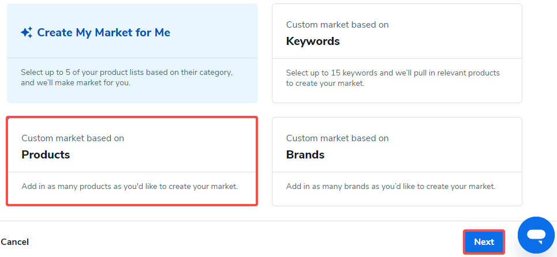Click the 'to create your market' line under Keywords
Image resolution: width=557 pixels, height=257 pixels.
click(x=325, y=83)
